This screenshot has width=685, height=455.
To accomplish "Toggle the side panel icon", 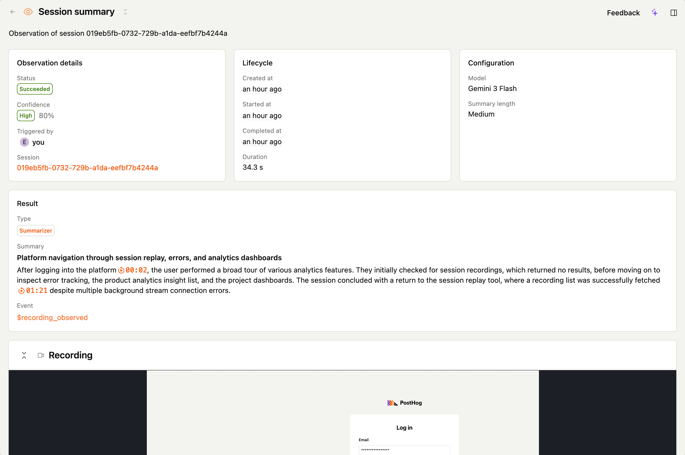I will tap(674, 13).
